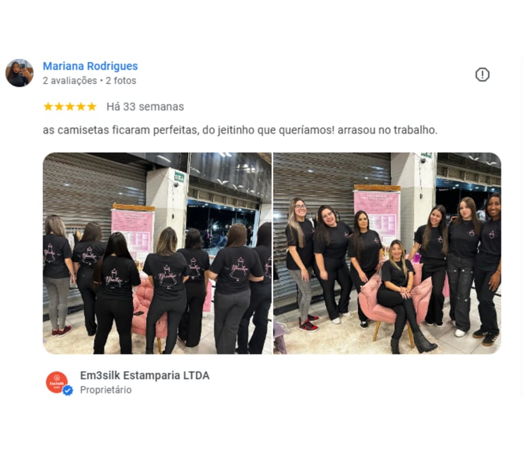This screenshot has width=523, height=456.
Task: Click the "2 avaliações" count text
Action: (x=69, y=81)
